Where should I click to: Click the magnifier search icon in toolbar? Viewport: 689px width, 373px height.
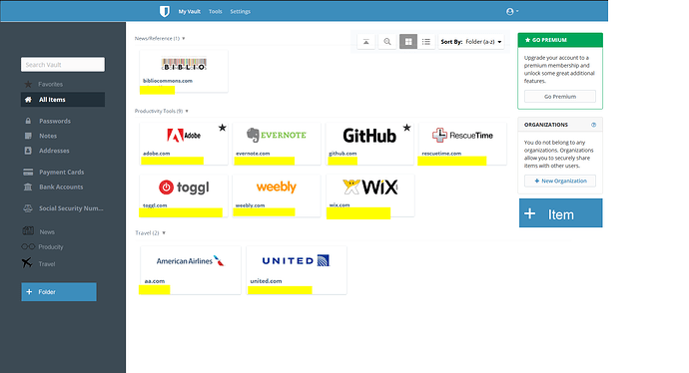387,42
